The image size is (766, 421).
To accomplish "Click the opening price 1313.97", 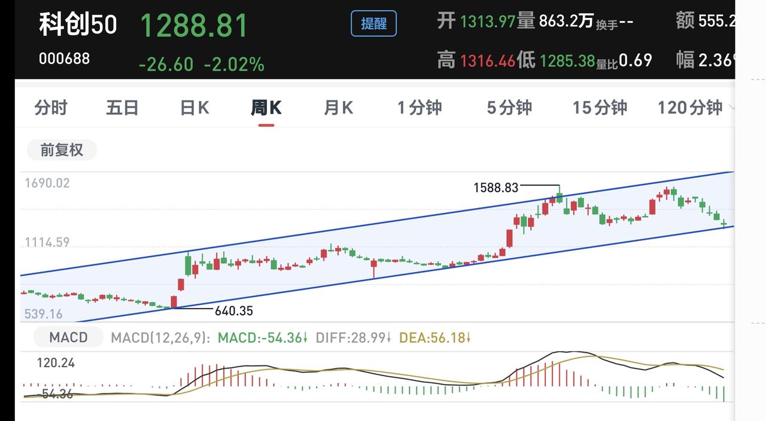I will click(488, 22).
